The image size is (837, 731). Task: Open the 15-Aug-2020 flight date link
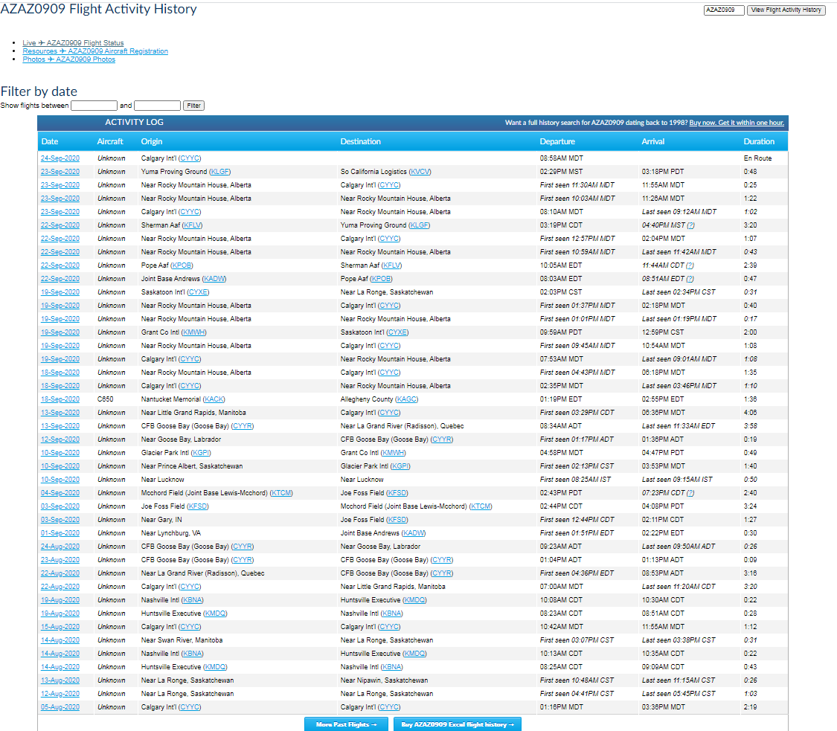60,626
